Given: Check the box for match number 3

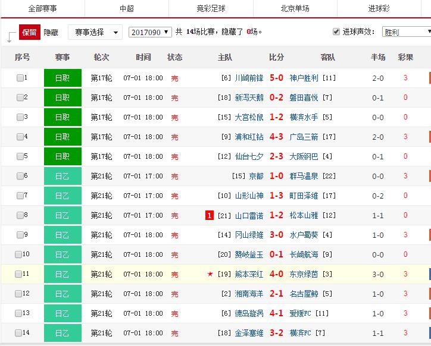Looking at the screenshot, I should click(x=20, y=117).
